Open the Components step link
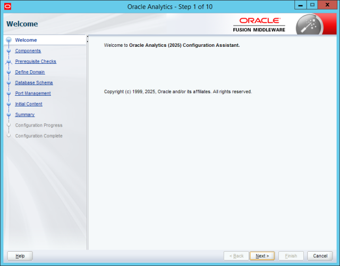The height and width of the screenshot is (266, 340). tap(28, 51)
